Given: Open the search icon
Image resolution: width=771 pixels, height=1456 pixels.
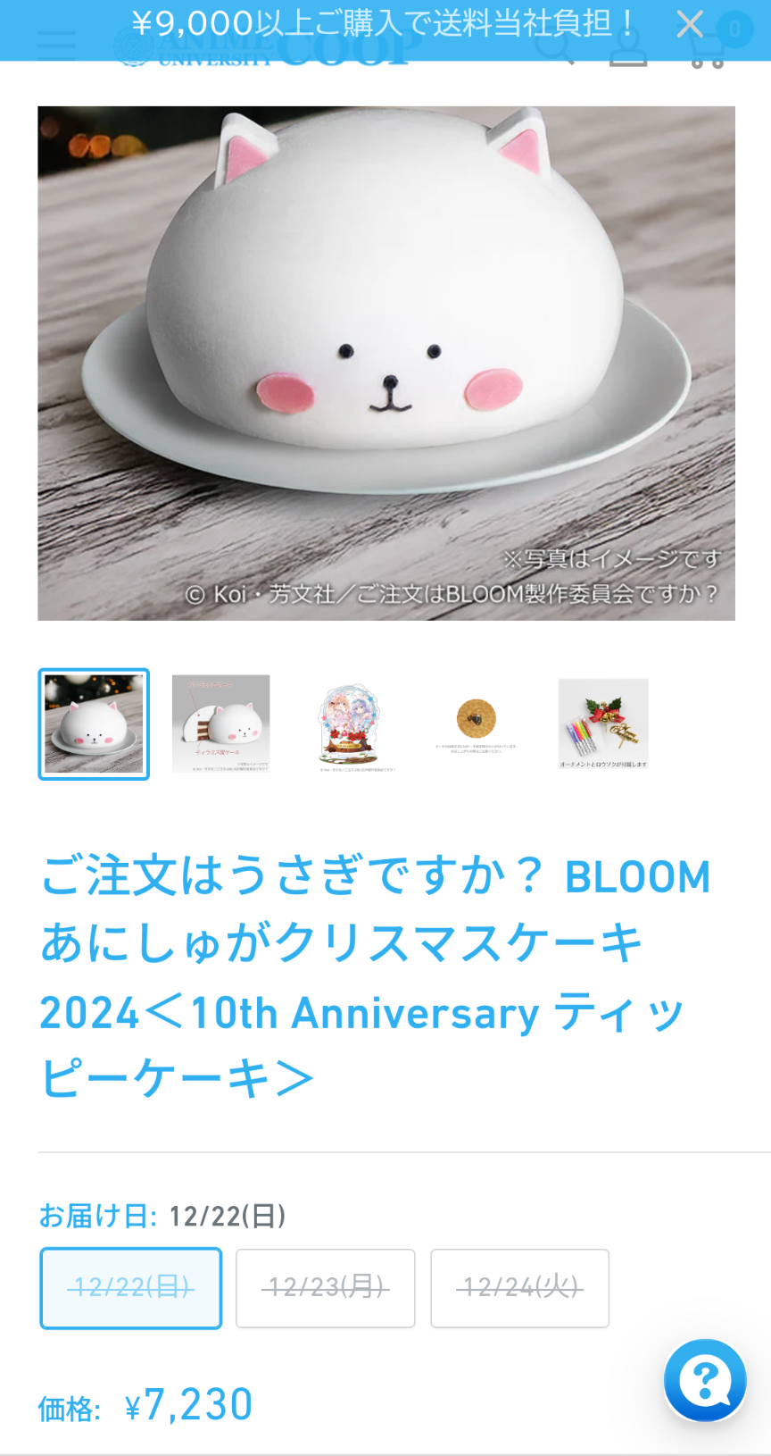Looking at the screenshot, I should click(x=553, y=46).
